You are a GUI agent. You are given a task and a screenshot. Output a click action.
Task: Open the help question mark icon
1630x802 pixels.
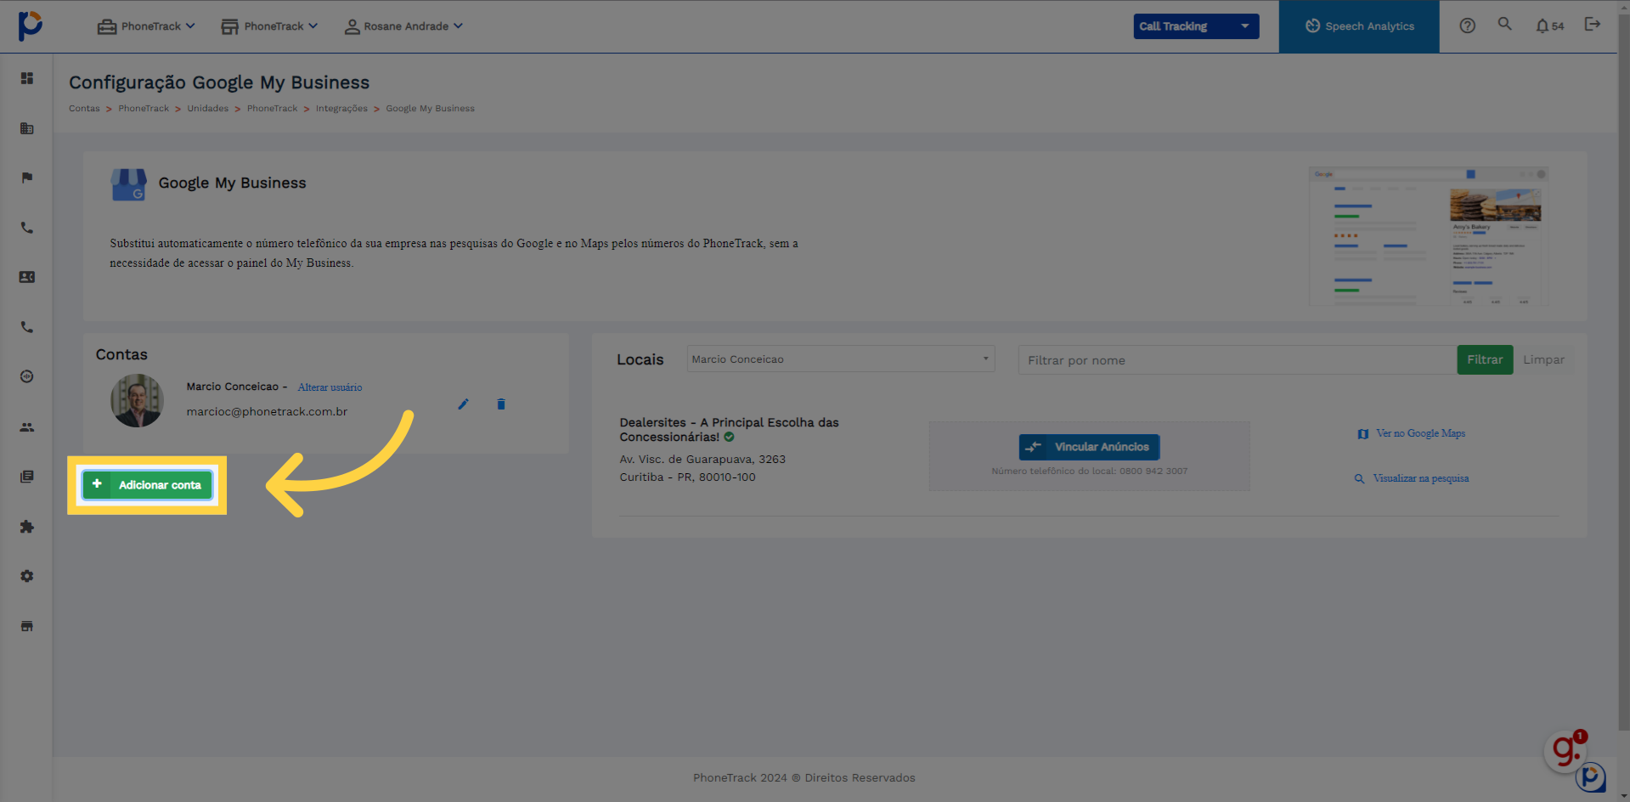pyautogui.click(x=1467, y=25)
